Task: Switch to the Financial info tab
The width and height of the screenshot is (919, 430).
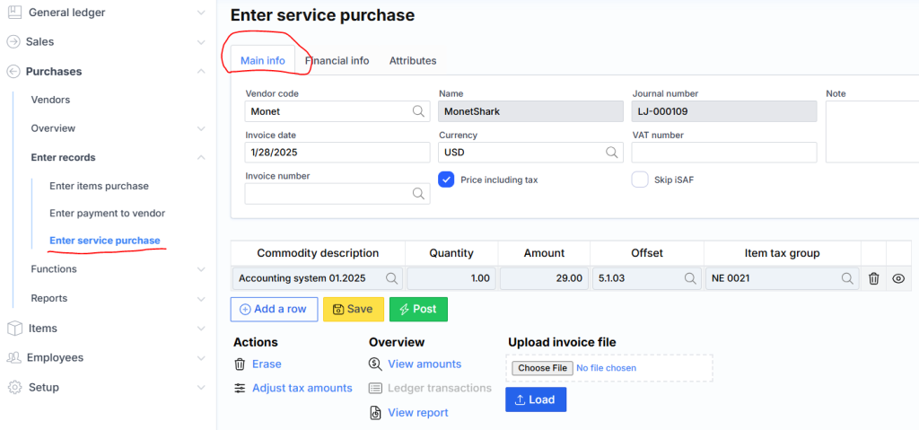Action: (337, 61)
